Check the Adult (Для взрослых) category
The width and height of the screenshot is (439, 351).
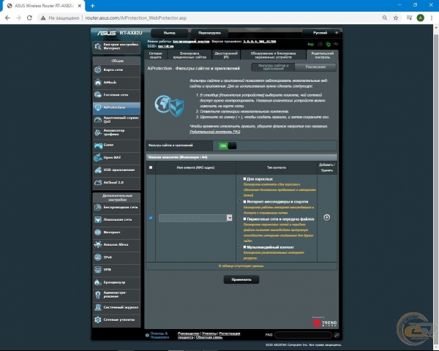coord(244,178)
